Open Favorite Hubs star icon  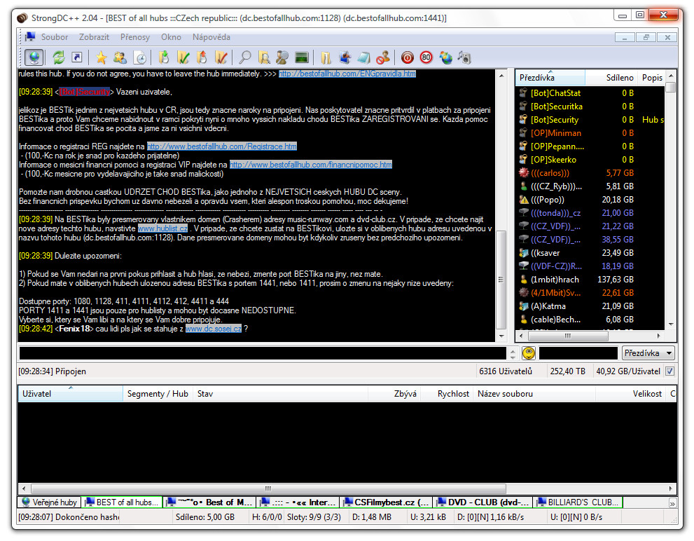click(102, 57)
